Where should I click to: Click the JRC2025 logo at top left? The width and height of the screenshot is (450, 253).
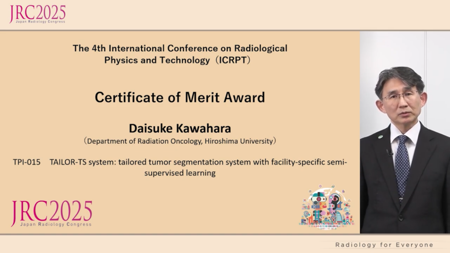coord(37,14)
